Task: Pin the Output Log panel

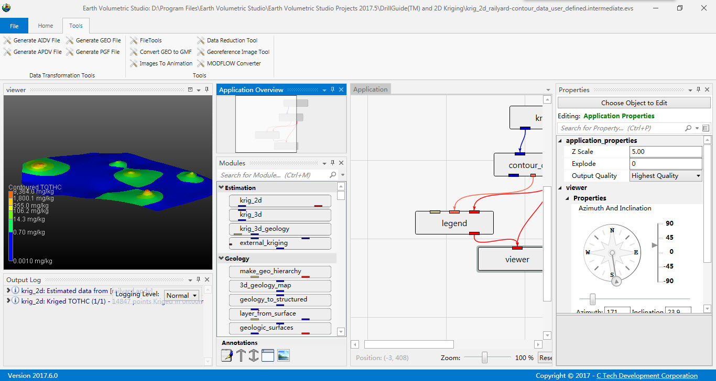Action: point(198,279)
